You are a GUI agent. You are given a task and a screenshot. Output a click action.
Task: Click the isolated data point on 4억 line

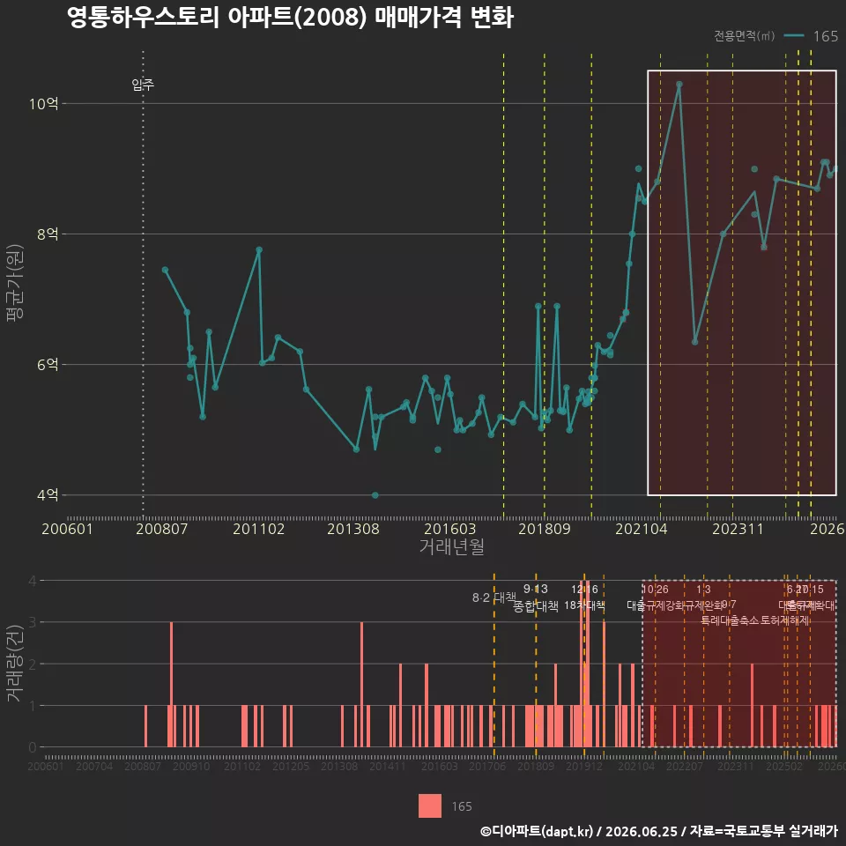pos(375,495)
